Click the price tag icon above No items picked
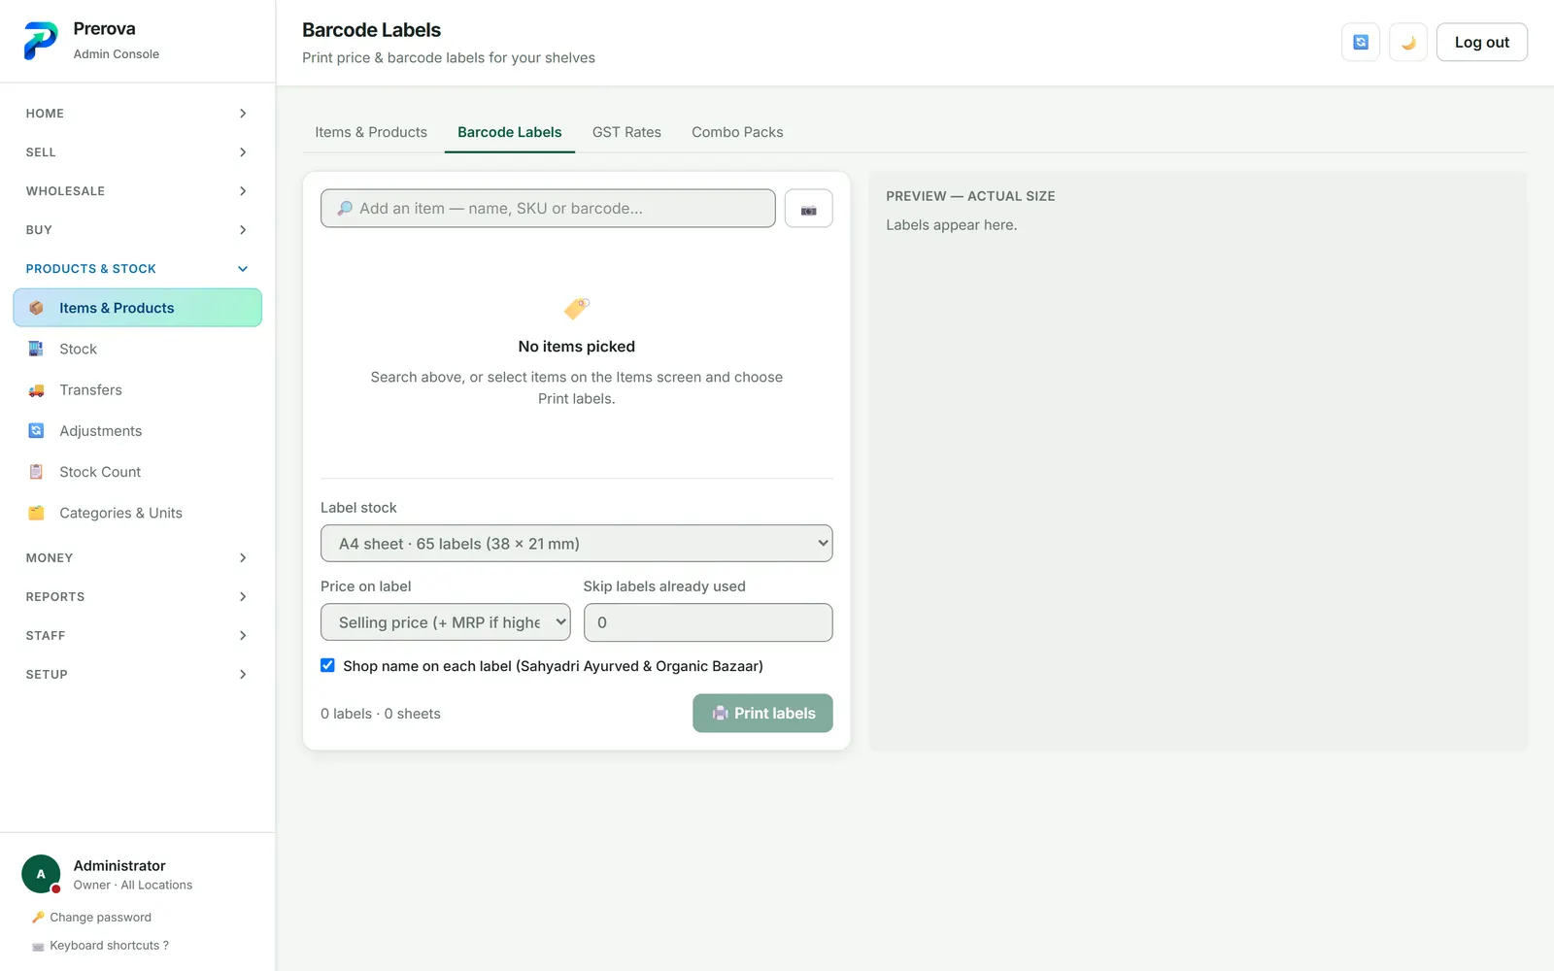Viewport: 1554px width, 971px height. pyautogui.click(x=577, y=309)
